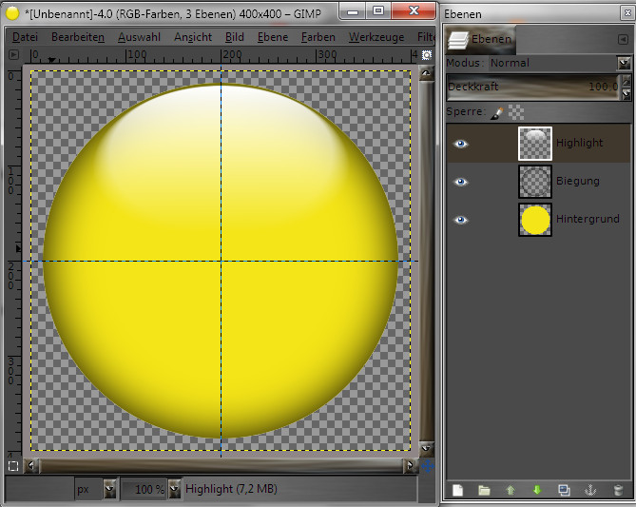
Task: Lock pixels with the paintbrush lock icon
Action: pos(497,112)
